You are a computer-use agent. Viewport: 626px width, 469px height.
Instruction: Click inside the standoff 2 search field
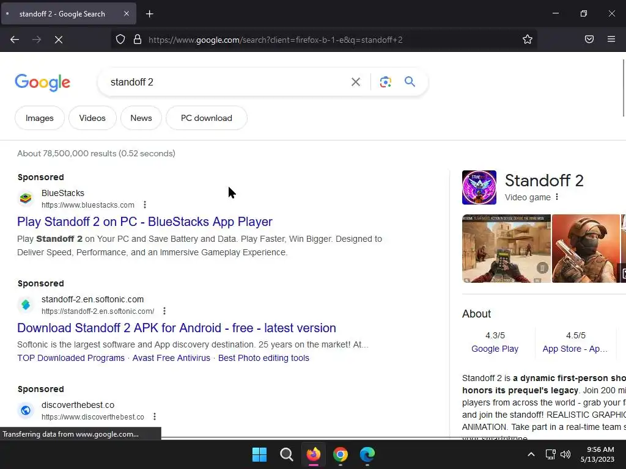(x=224, y=82)
